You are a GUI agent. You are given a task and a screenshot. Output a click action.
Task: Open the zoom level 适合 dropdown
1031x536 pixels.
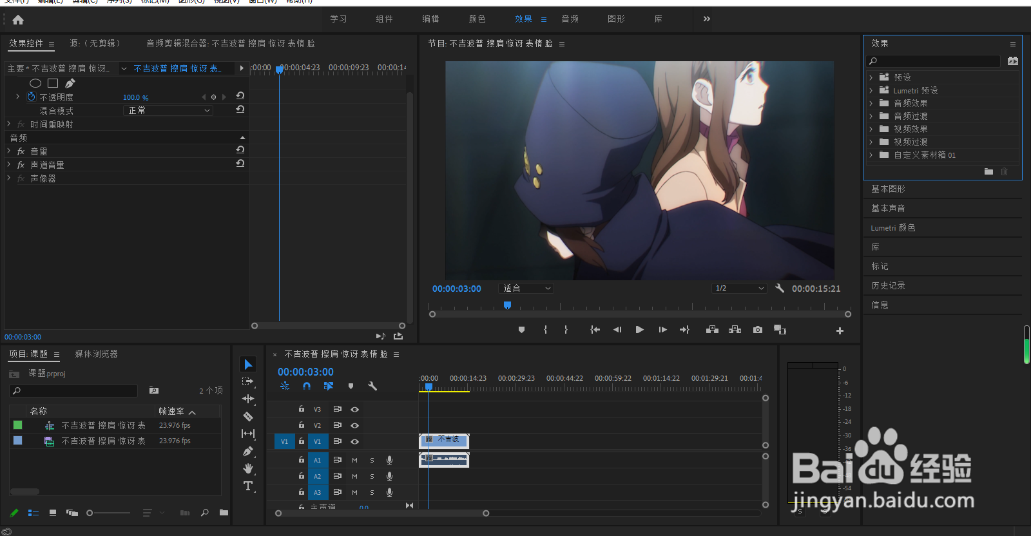pyautogui.click(x=526, y=288)
